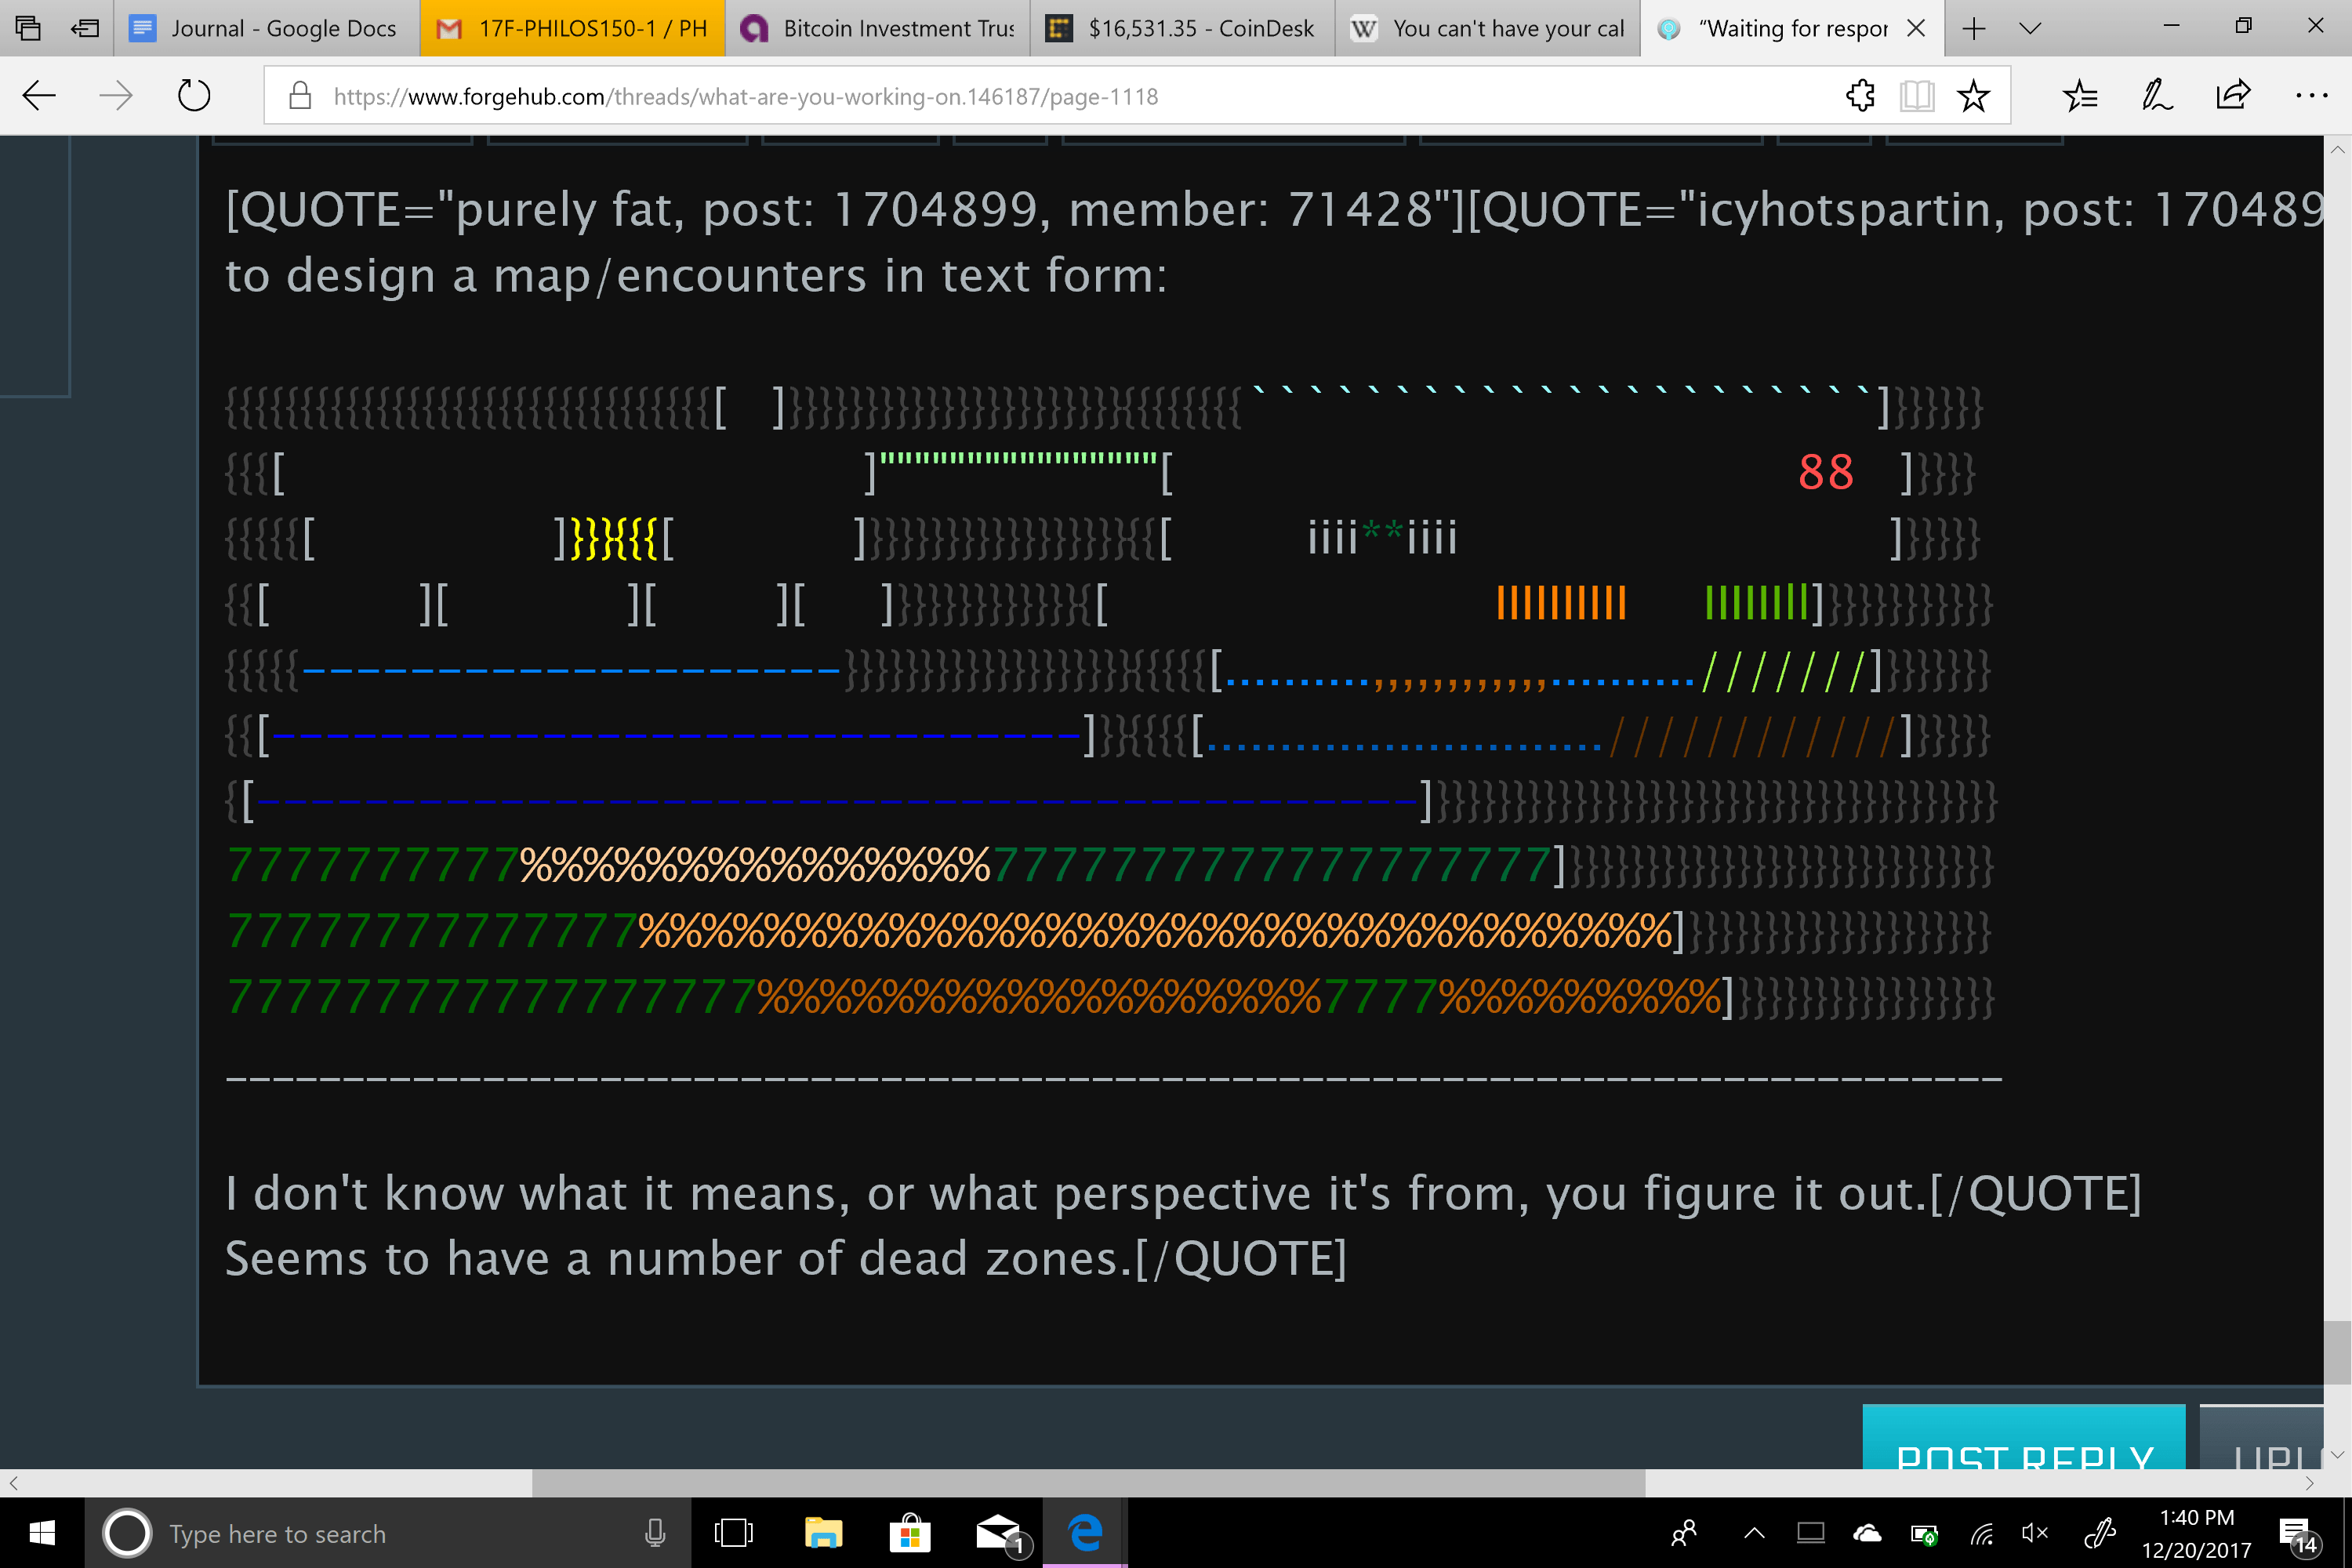Viewport: 2352px width, 1568px height.
Task: Click the browser Forward arrow
Action: point(116,96)
